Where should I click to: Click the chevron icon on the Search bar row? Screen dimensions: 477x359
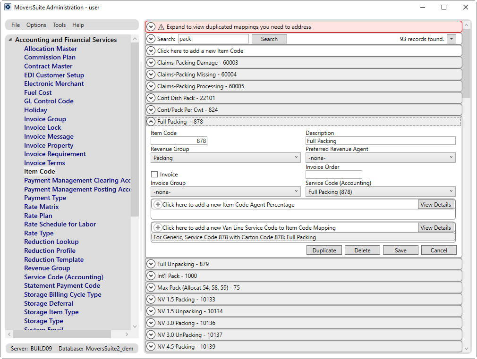pyautogui.click(x=151, y=38)
